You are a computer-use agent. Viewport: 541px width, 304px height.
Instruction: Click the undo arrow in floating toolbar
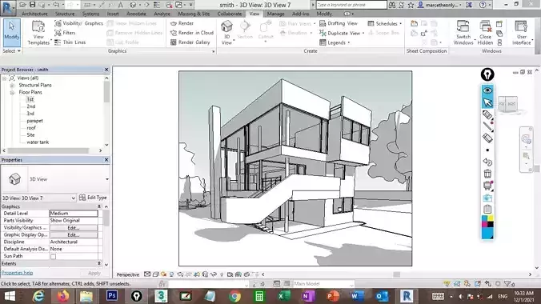[x=487, y=162]
